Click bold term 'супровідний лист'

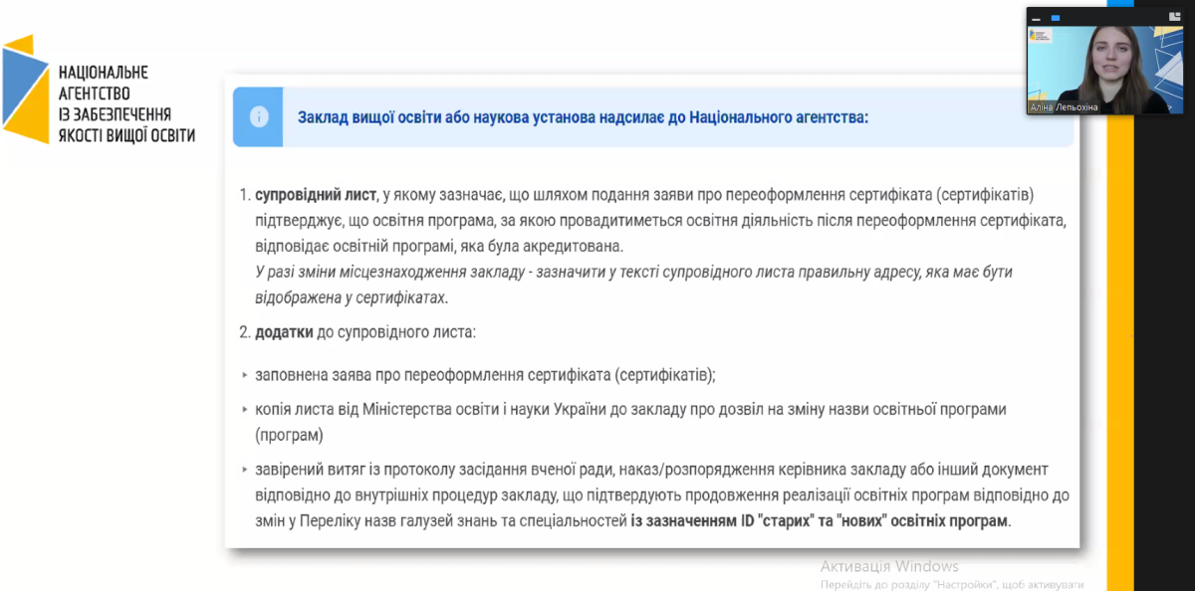[x=317, y=194]
